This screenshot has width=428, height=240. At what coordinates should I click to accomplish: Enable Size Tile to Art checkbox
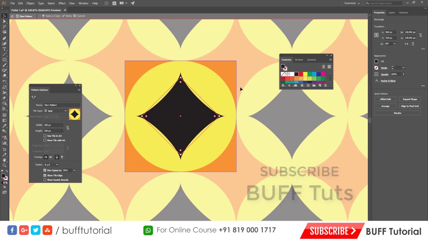coord(45,136)
